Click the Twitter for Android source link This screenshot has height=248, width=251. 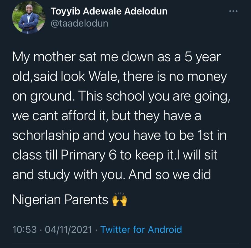pos(141,230)
